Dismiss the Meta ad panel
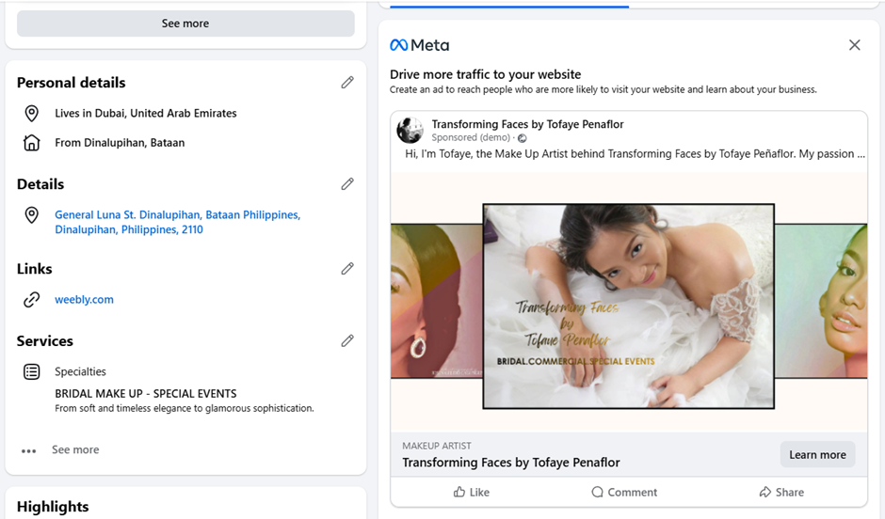This screenshot has height=519, width=885. point(855,45)
